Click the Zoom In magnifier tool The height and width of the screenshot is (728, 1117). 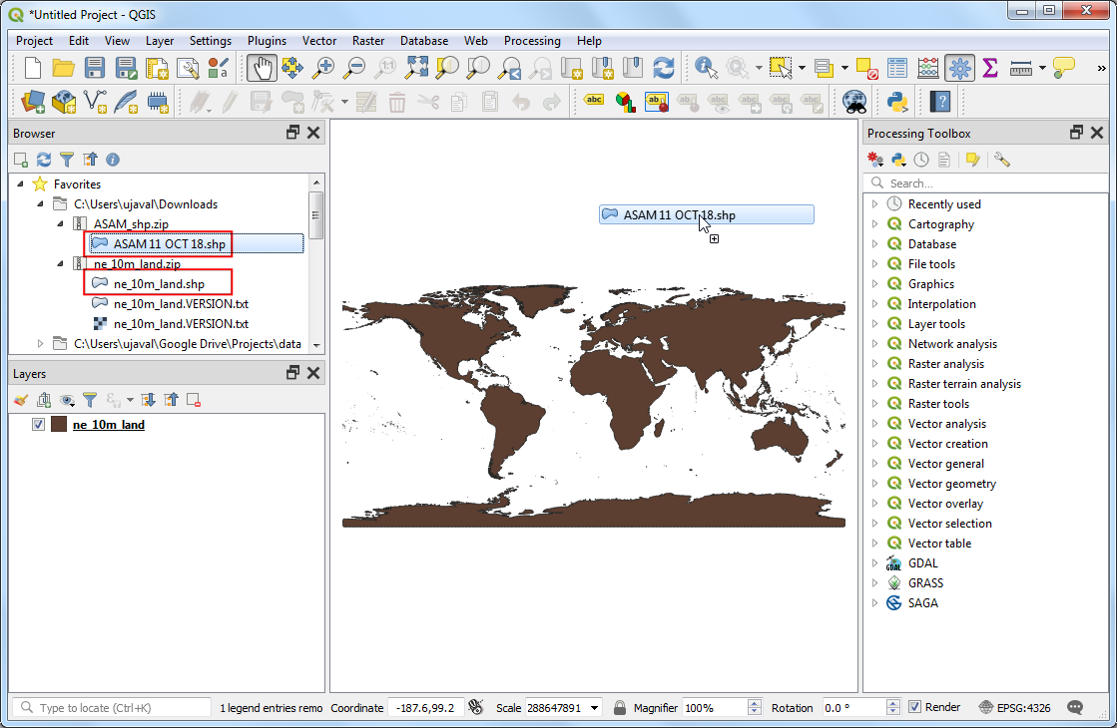tap(323, 68)
